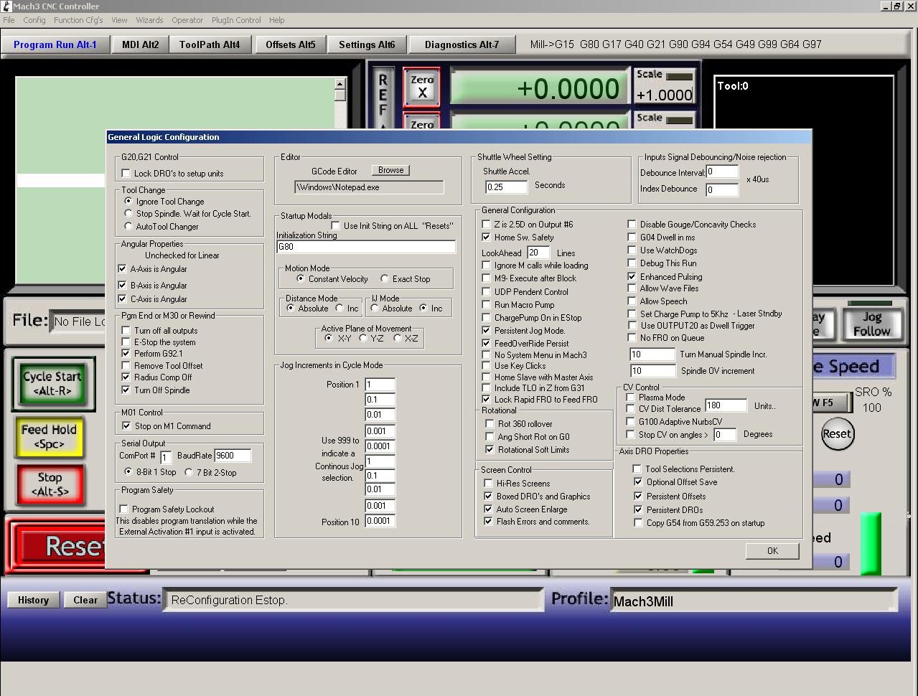Click OK in General Logic Configuration
918x696 pixels.
click(x=772, y=550)
